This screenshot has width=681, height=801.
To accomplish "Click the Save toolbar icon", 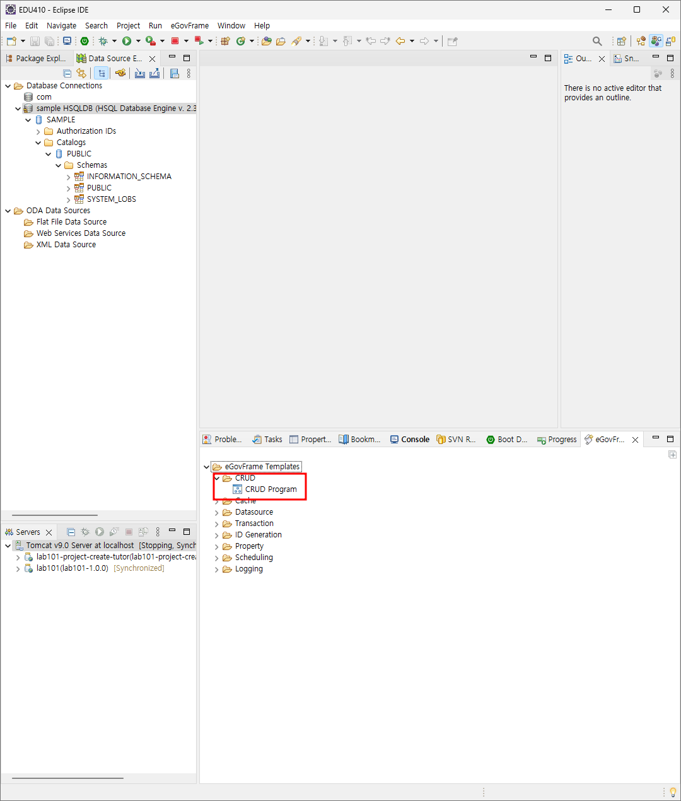I will tap(35, 41).
